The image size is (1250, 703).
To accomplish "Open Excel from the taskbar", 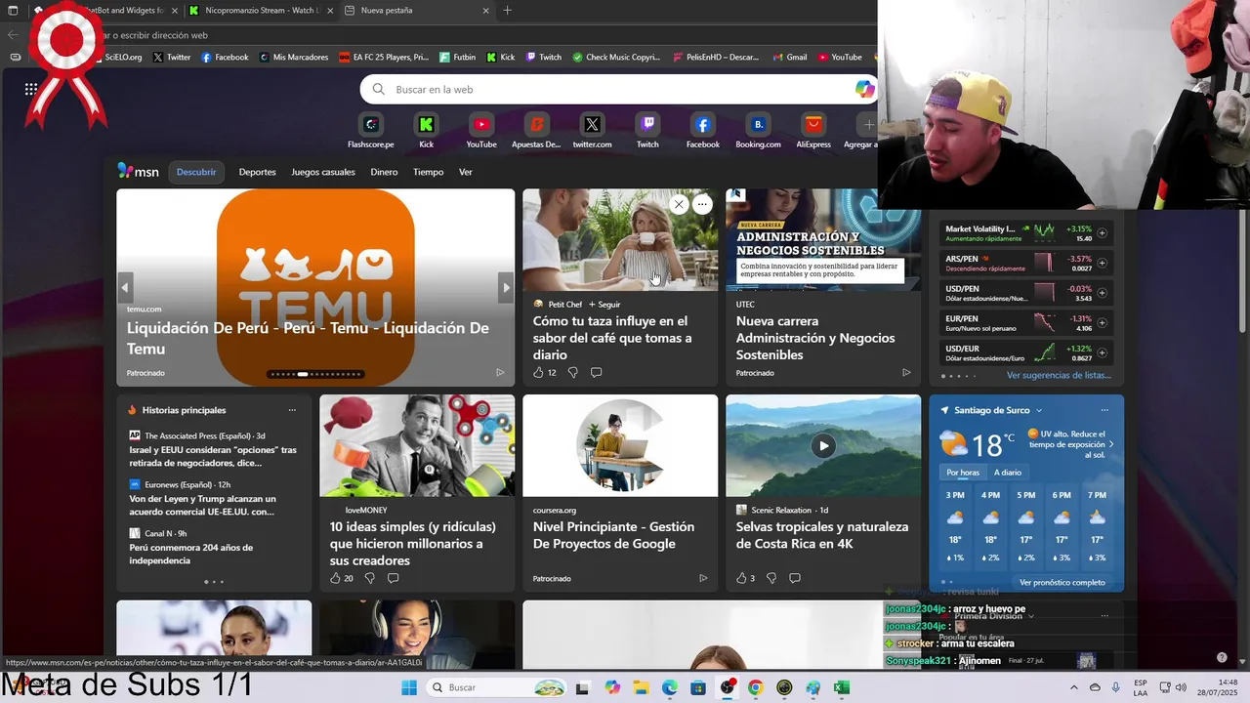I will tap(842, 687).
